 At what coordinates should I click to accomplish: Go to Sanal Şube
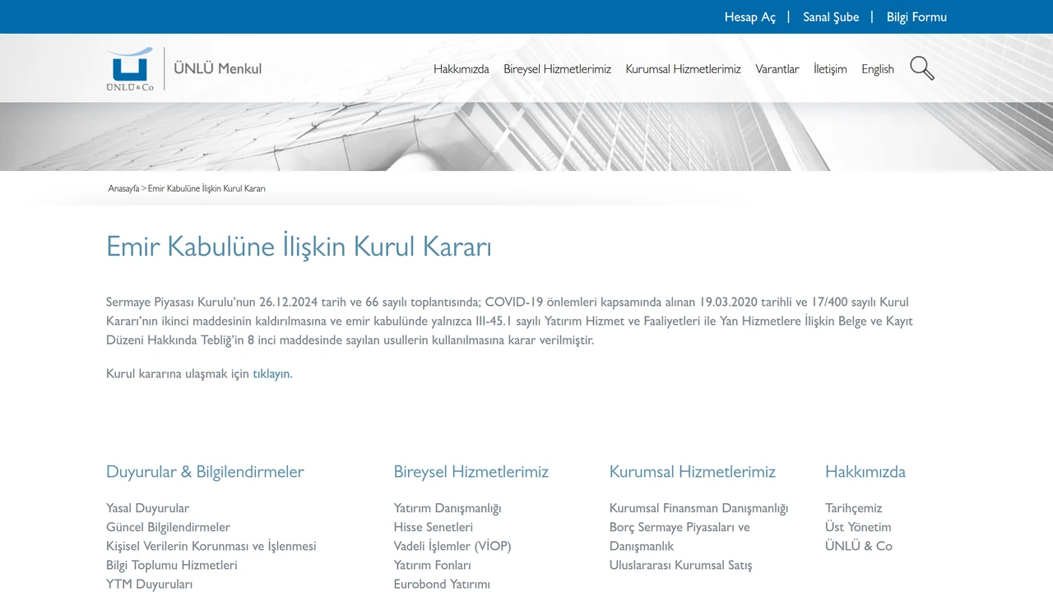pos(831,16)
